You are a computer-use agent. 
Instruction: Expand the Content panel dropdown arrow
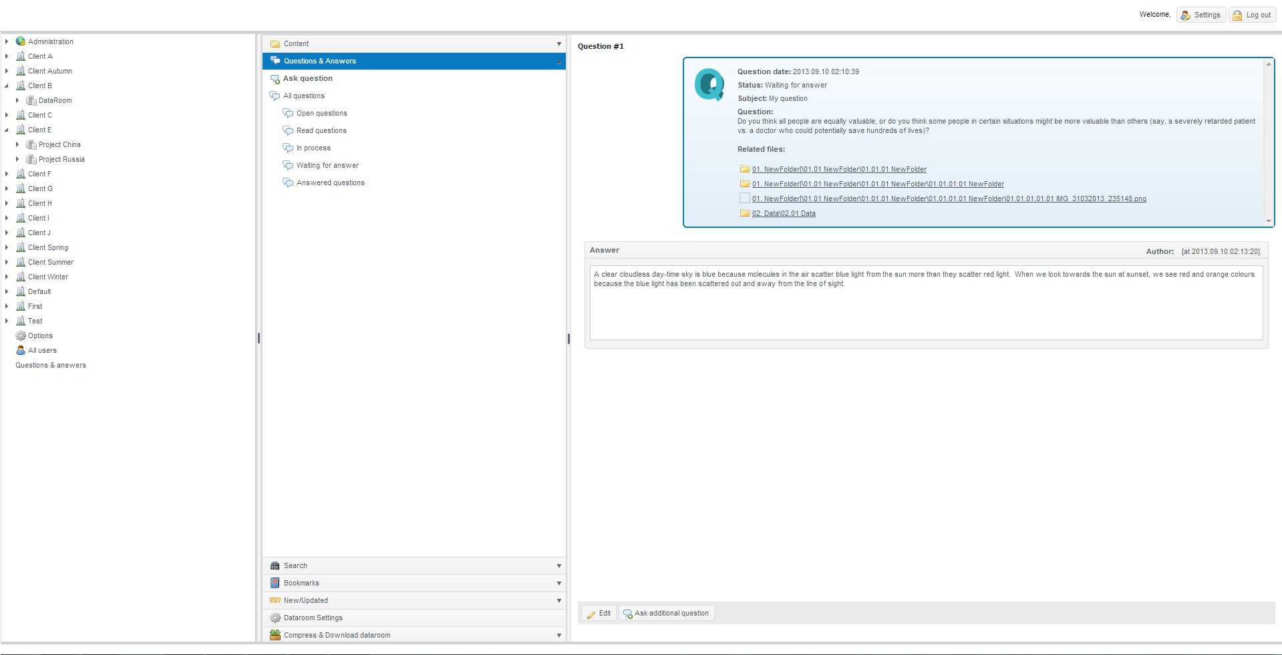(558, 43)
